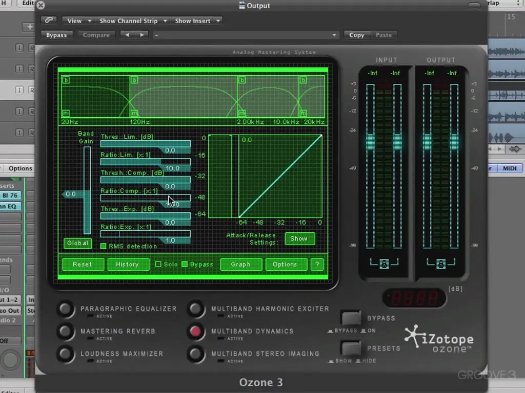Image resolution: width=525 pixels, height=393 pixels.
Task: Bypass the band starting at 20Hz
Action: pos(66,80)
